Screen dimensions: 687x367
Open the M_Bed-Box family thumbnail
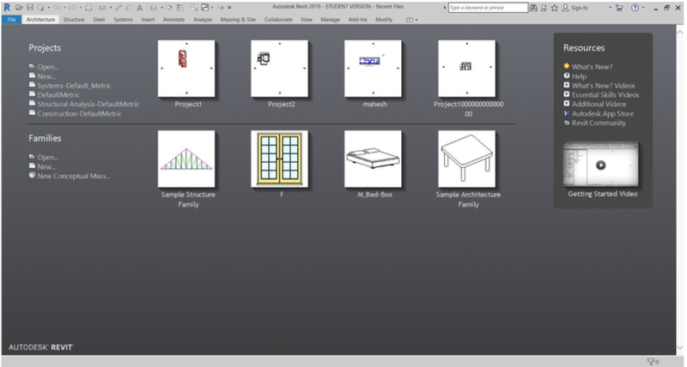[374, 159]
